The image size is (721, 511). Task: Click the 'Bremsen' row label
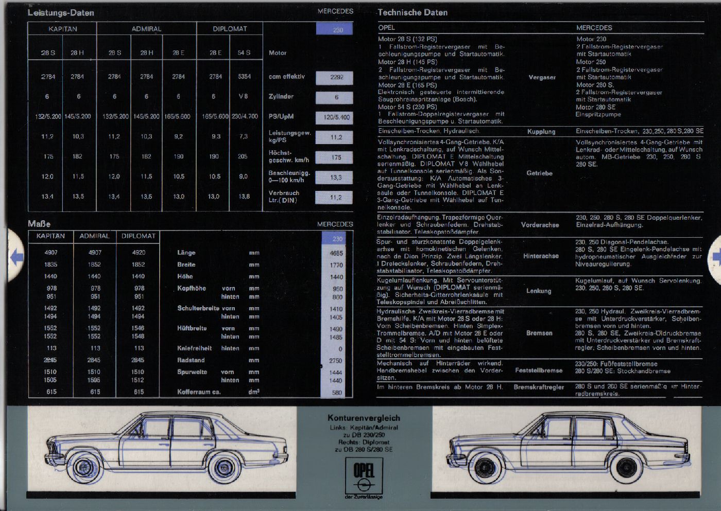point(539,333)
